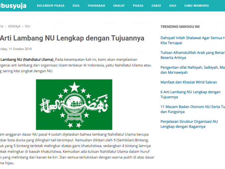Open trending link about Dahsyat Shalawat
The height and width of the screenshot is (169, 225).
(x=193, y=41)
